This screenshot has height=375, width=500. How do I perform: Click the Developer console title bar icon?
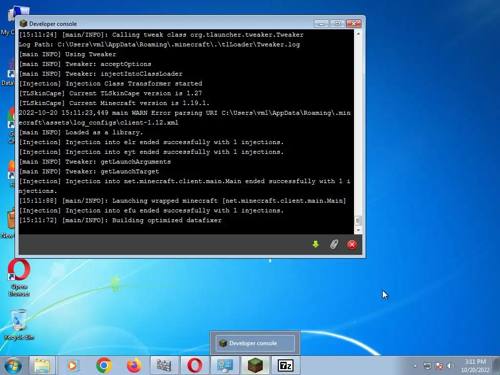pos(23,23)
